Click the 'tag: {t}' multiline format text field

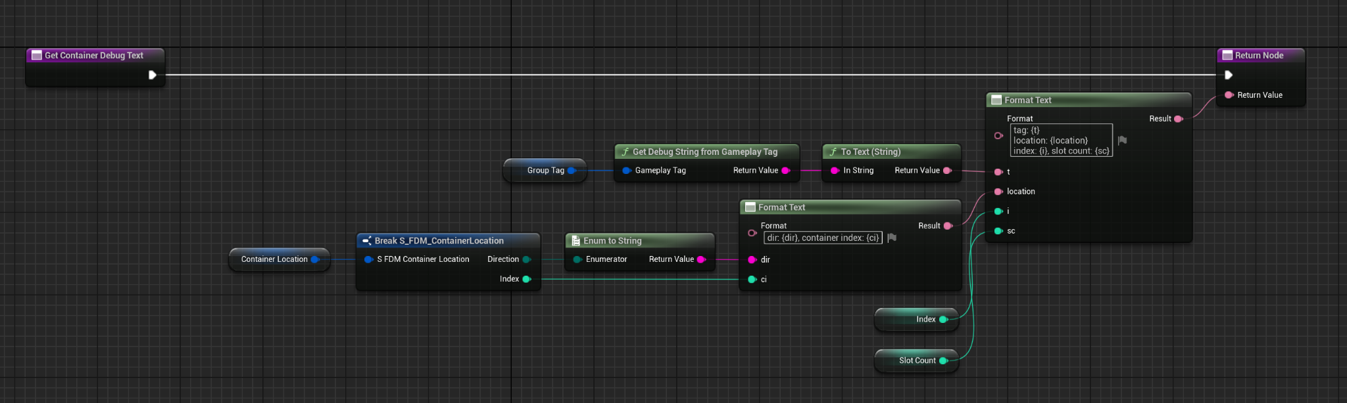click(1062, 140)
